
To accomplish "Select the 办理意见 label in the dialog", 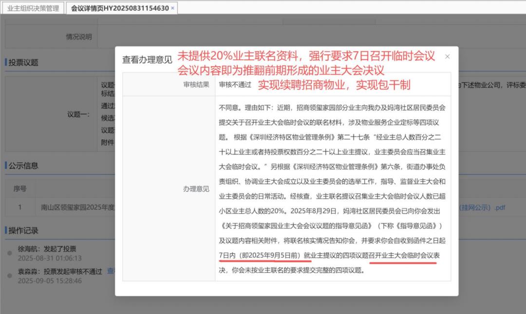I will click(196, 189).
